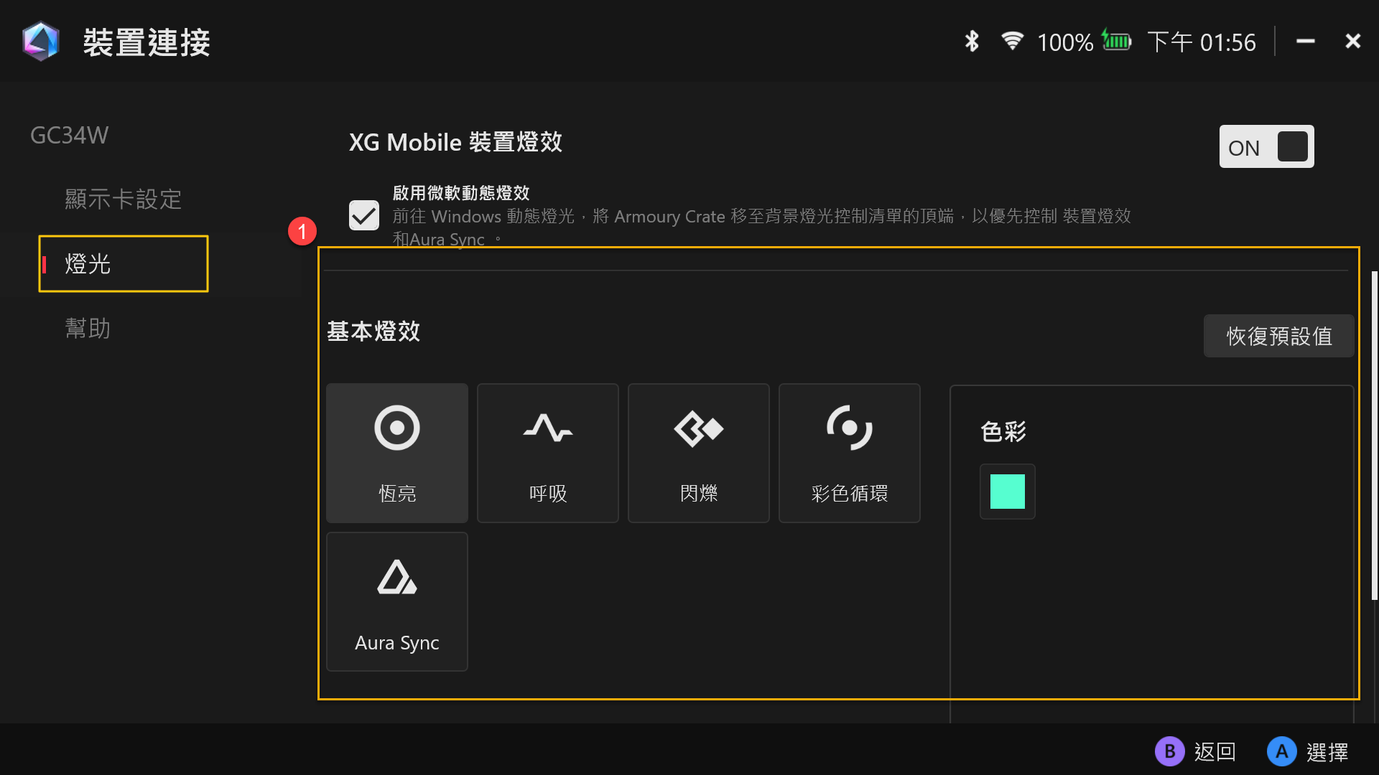Toggle XG Mobile 裝置燈效 ON switch
The height and width of the screenshot is (775, 1379).
[1266, 146]
